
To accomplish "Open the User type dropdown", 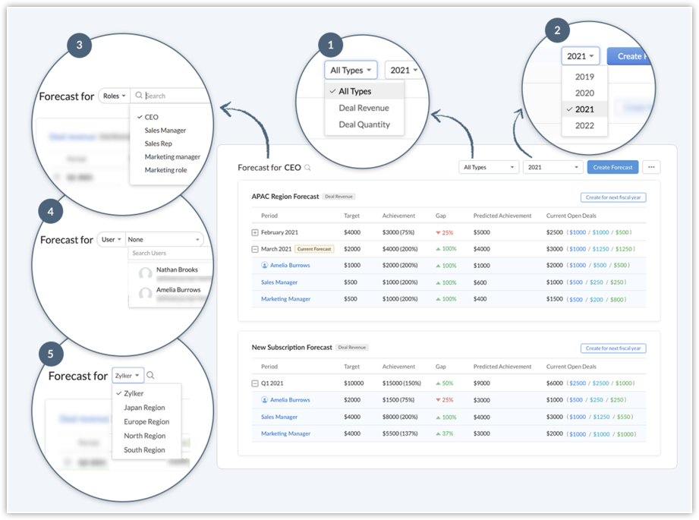I will coord(111,239).
